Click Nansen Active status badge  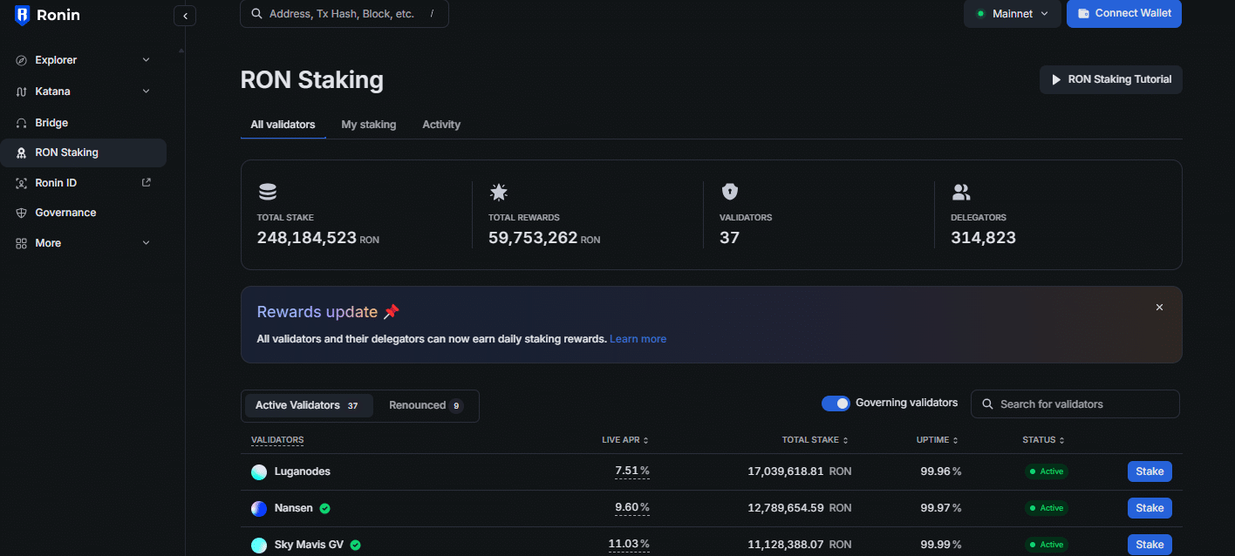tap(1047, 508)
